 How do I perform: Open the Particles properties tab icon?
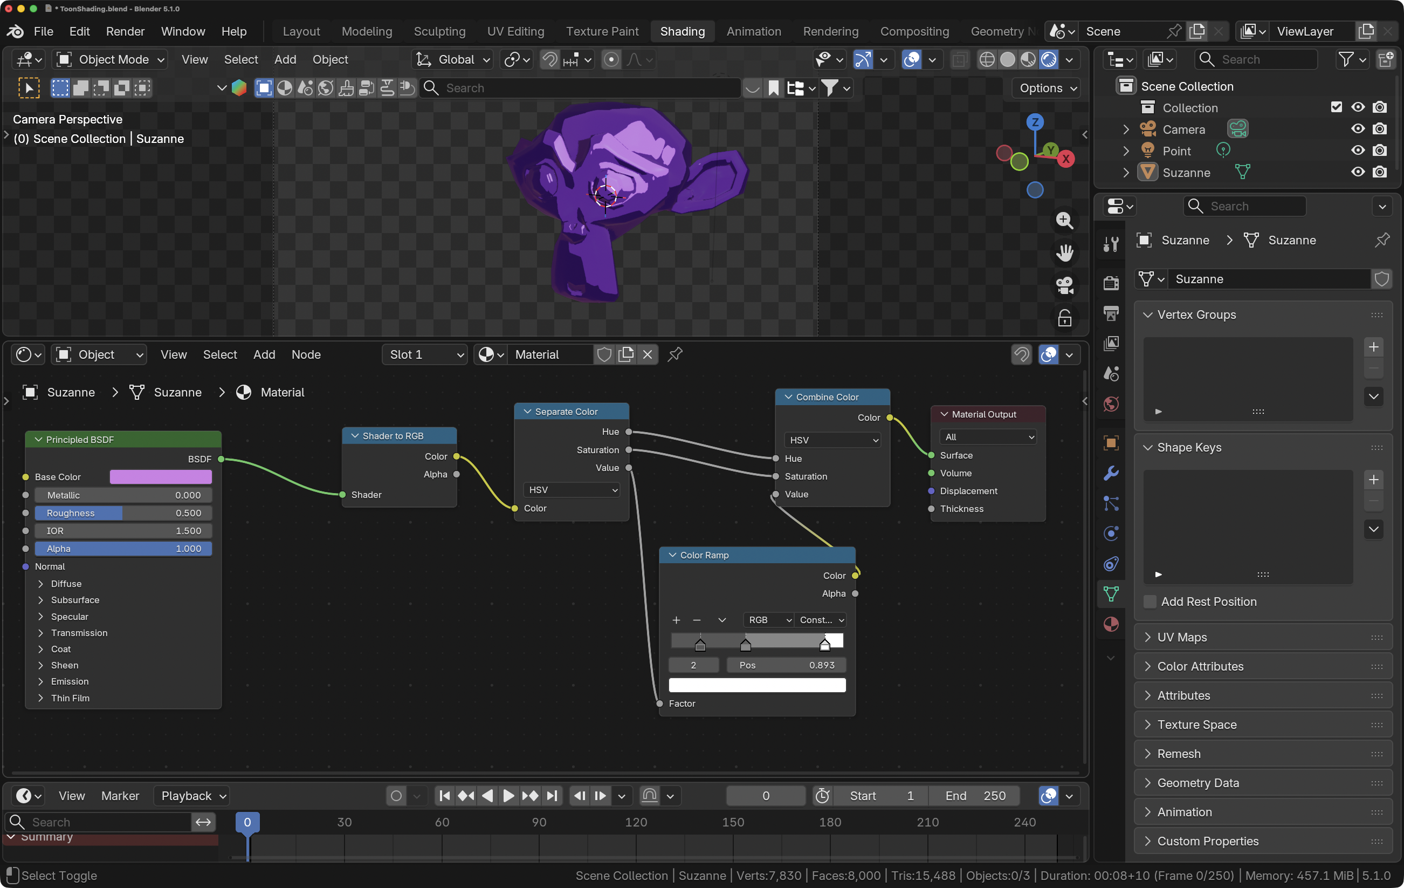tap(1111, 503)
